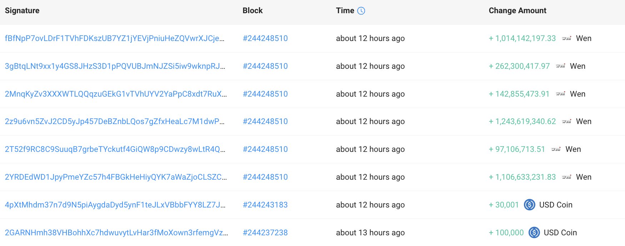Click the Wen token icon for 262,300,417.97
The height and width of the screenshot is (246, 625).
coord(560,66)
